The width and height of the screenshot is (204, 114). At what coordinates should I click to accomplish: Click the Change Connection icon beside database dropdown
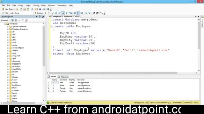pyautogui.click(x=7, y=13)
